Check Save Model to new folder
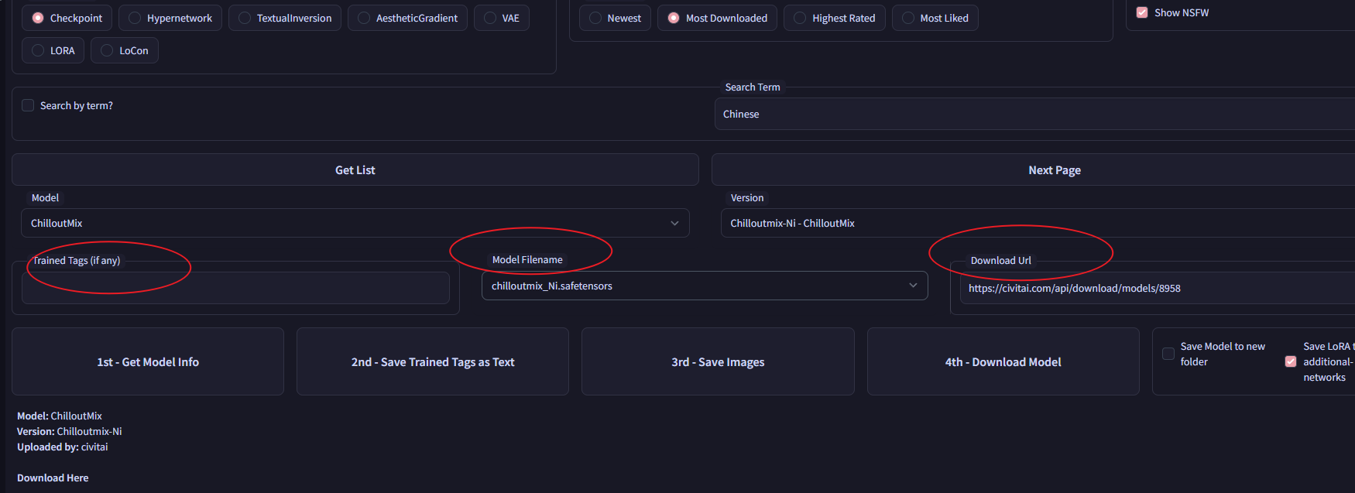Image resolution: width=1355 pixels, height=493 pixels. [x=1168, y=354]
